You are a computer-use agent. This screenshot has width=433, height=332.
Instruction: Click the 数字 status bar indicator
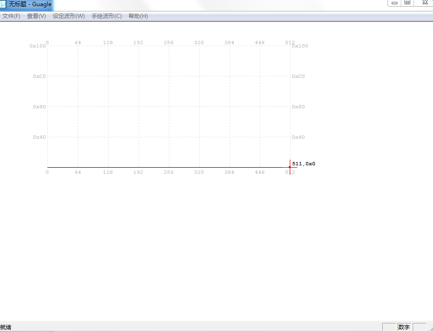click(404, 327)
